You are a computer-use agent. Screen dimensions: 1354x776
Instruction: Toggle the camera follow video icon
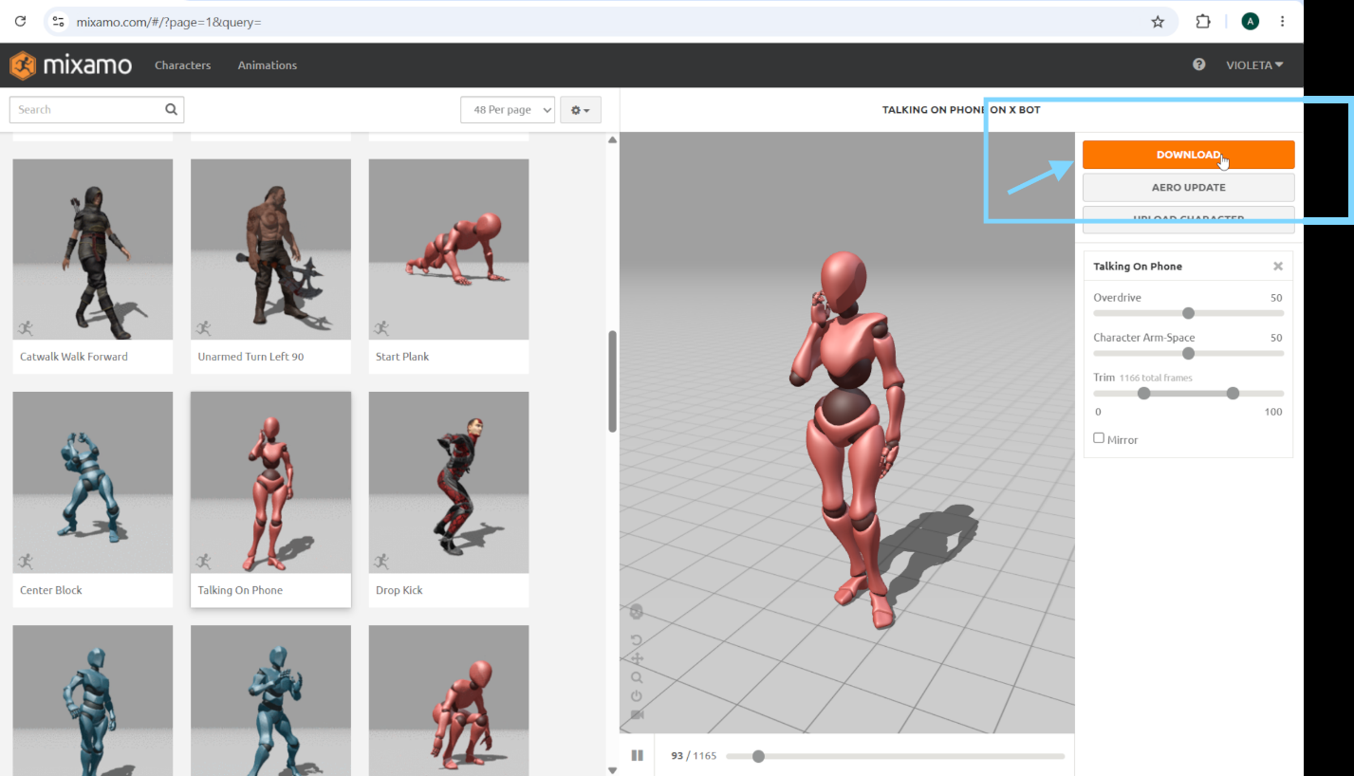[637, 714]
